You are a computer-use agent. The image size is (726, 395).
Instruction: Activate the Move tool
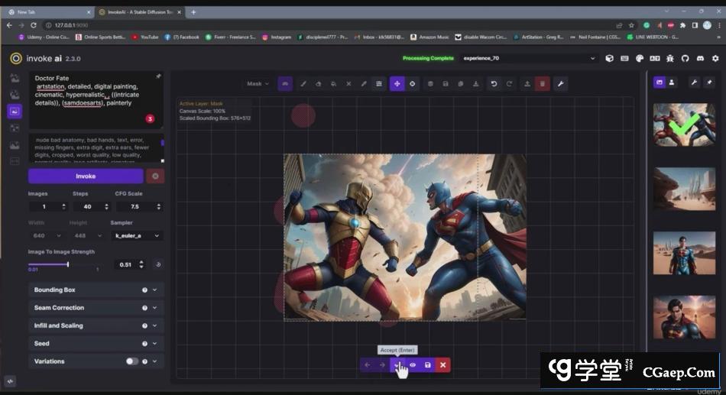point(397,84)
